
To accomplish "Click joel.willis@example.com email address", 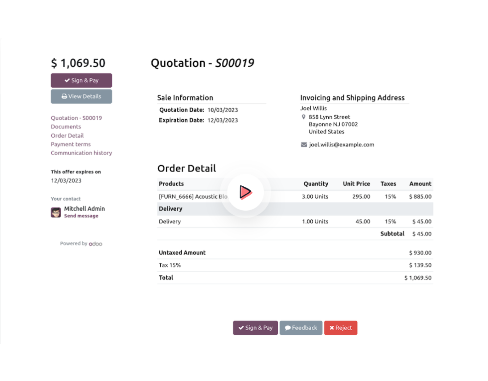I will pyautogui.click(x=341, y=145).
